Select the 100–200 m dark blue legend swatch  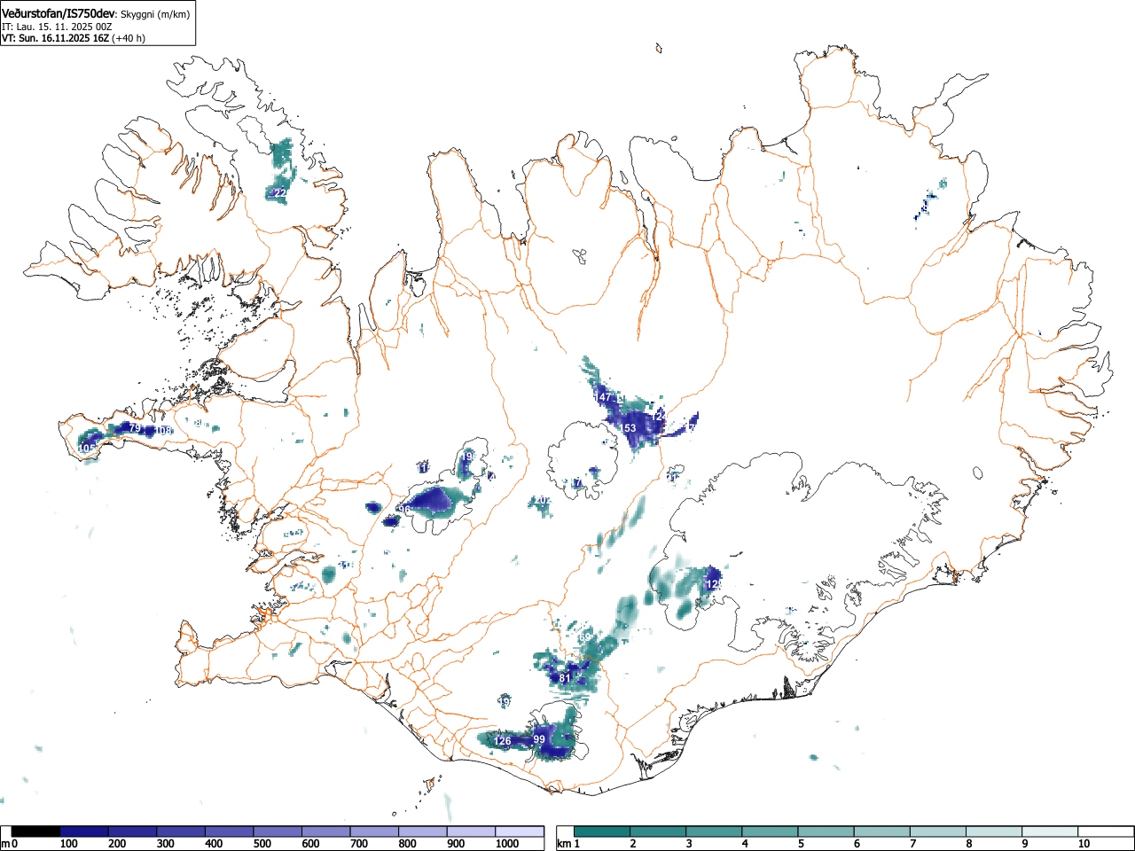(x=84, y=831)
